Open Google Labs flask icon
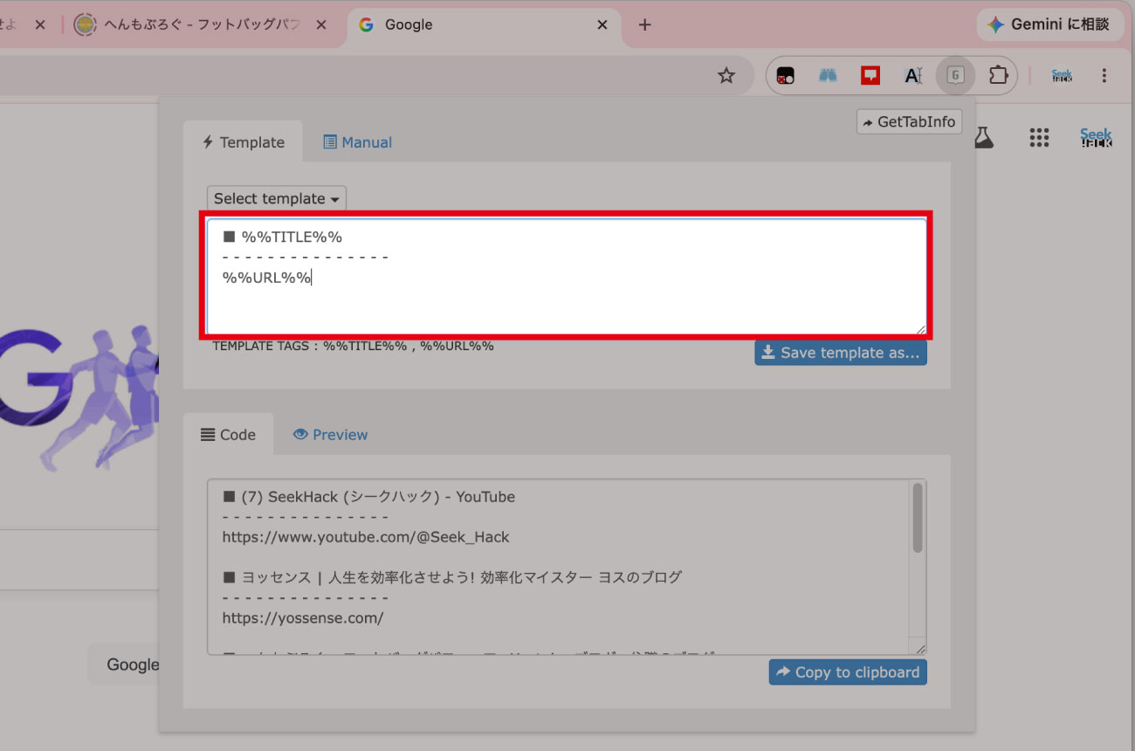The image size is (1135, 751). coord(984,137)
